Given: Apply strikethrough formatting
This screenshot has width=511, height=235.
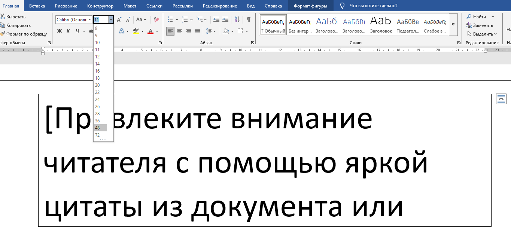Looking at the screenshot, I should point(91,31).
